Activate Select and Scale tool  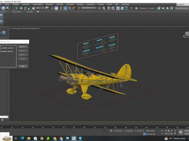point(30,8)
